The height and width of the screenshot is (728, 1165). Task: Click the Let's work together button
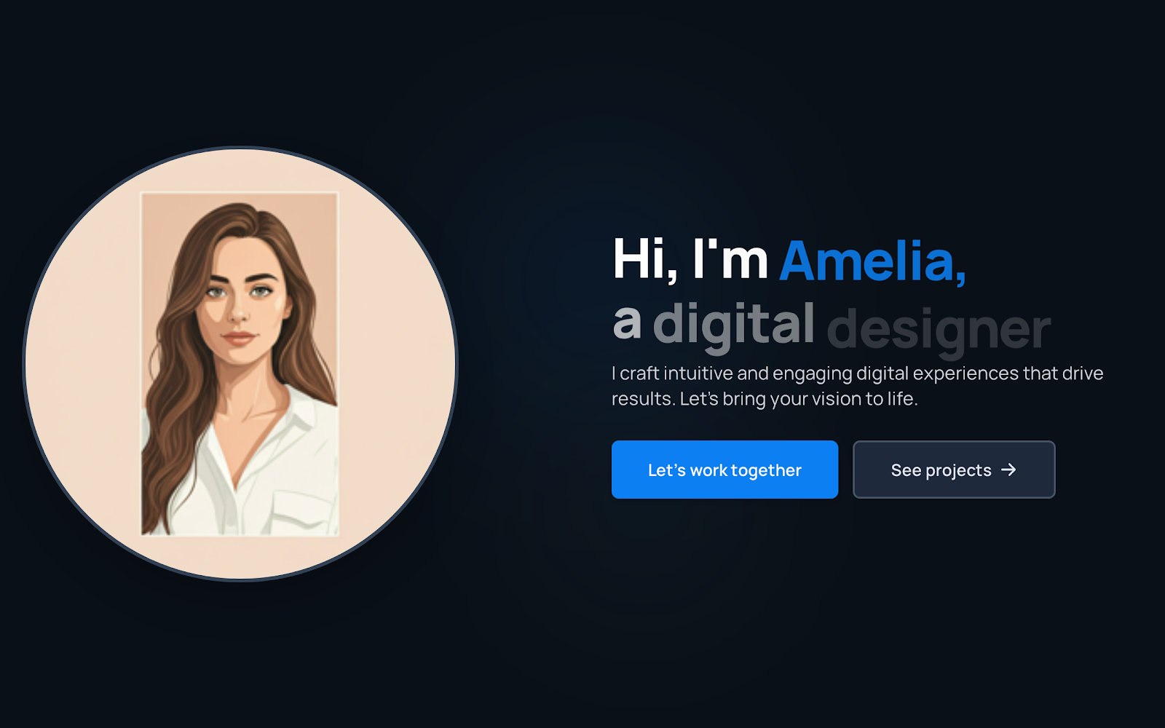pos(724,470)
